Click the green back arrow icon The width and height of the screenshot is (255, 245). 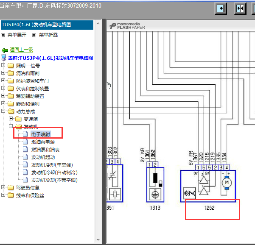click(5, 50)
